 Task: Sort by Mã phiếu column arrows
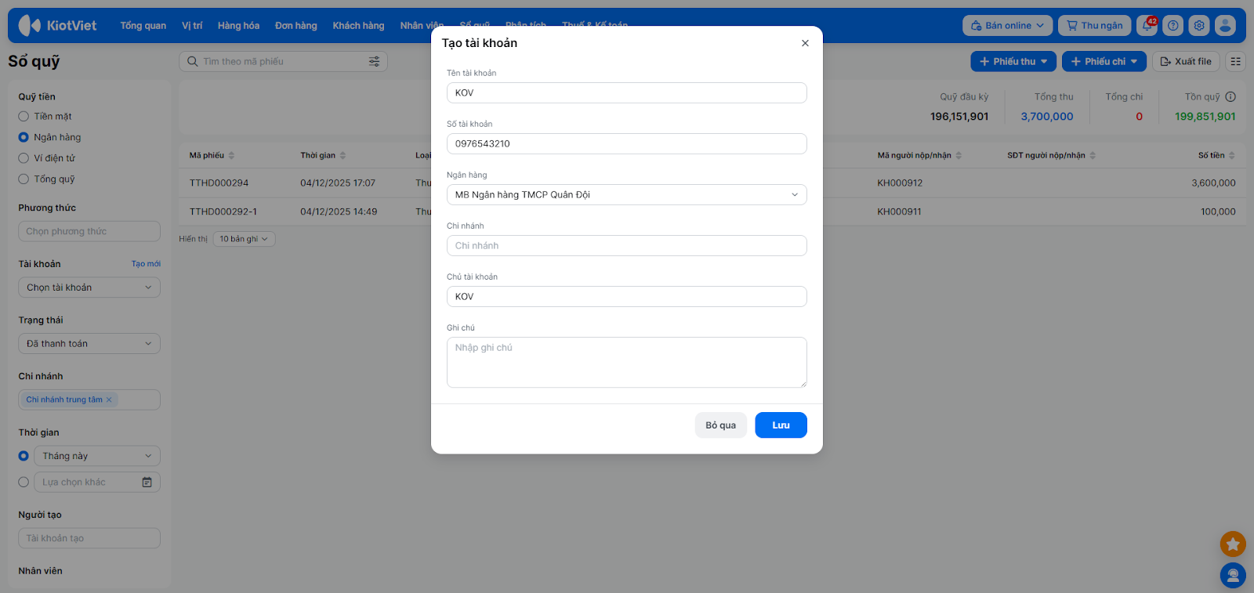pyautogui.click(x=231, y=155)
